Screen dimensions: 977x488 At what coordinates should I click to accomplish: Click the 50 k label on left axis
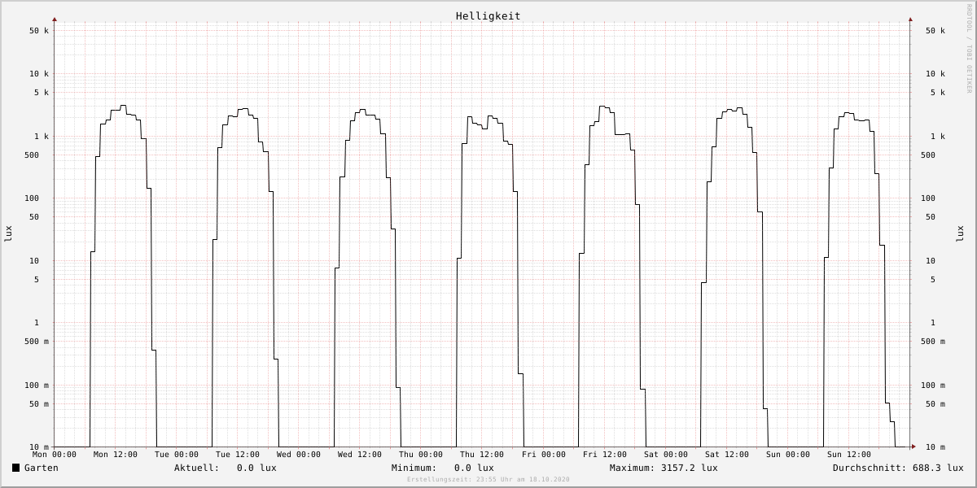point(39,31)
